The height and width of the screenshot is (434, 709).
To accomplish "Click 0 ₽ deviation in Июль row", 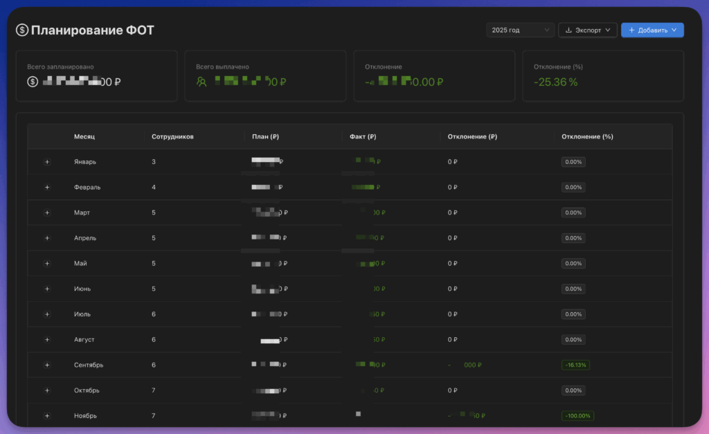I will [x=453, y=314].
